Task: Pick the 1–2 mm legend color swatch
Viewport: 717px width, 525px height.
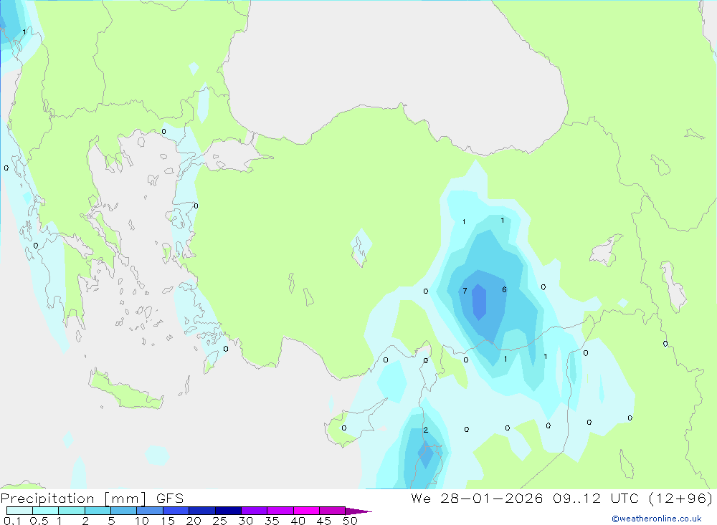Action: (71, 511)
